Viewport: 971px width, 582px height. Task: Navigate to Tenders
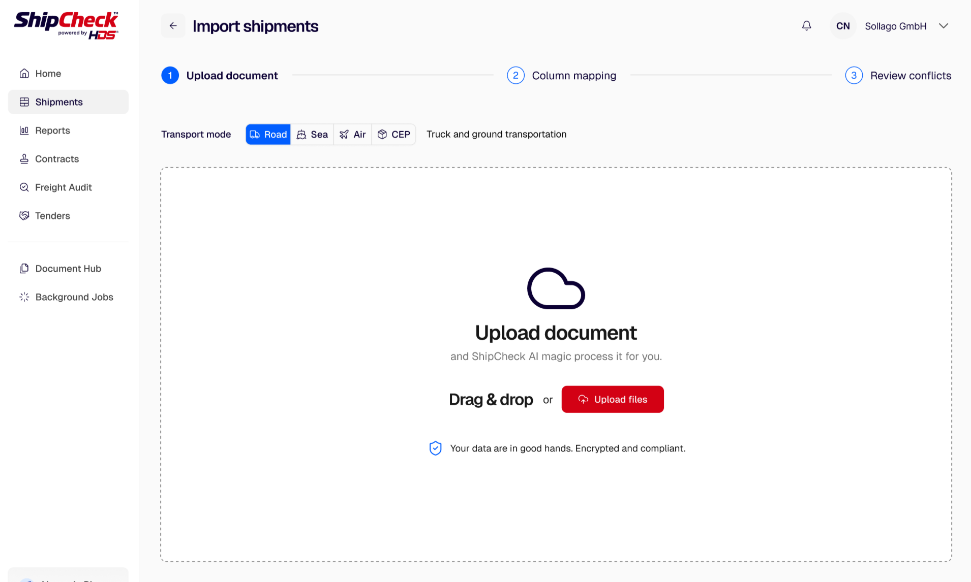coord(68,216)
